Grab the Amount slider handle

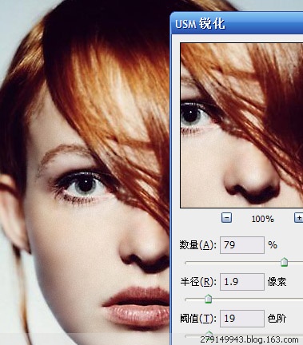coord(285,262)
